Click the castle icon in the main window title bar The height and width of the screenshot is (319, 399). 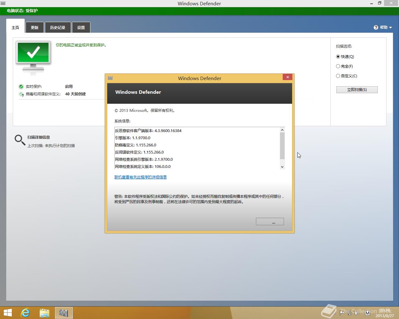pos(2,3)
